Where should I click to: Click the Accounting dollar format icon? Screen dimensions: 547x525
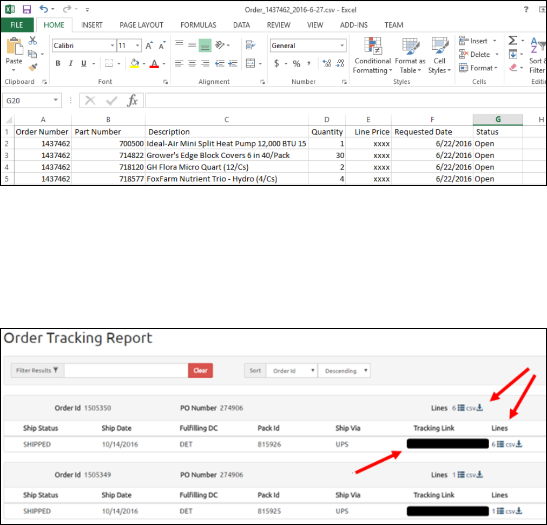pyautogui.click(x=276, y=63)
